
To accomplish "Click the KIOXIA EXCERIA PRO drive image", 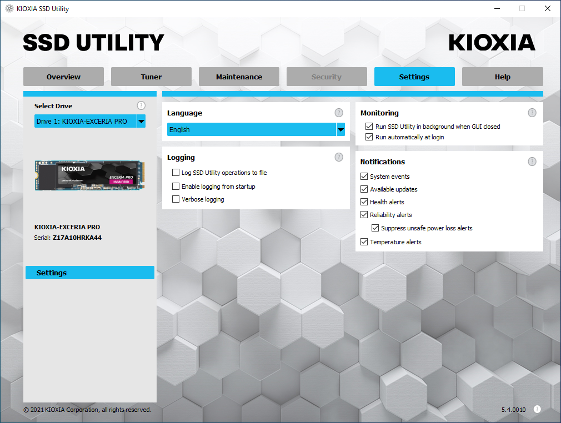I will tap(90, 175).
